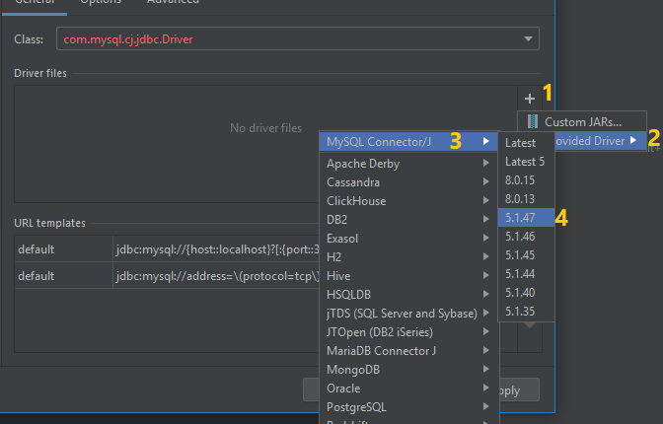Select MySQL Connector/J in driver list
Image resolution: width=663 pixels, height=424 pixels.
pyautogui.click(x=408, y=141)
